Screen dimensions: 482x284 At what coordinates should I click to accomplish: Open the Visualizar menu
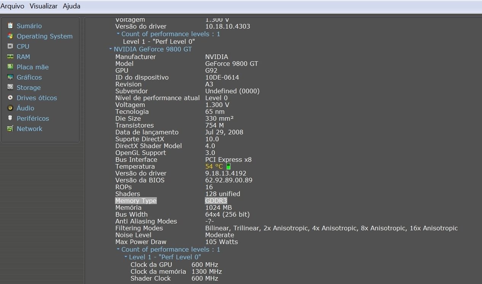[x=44, y=6]
